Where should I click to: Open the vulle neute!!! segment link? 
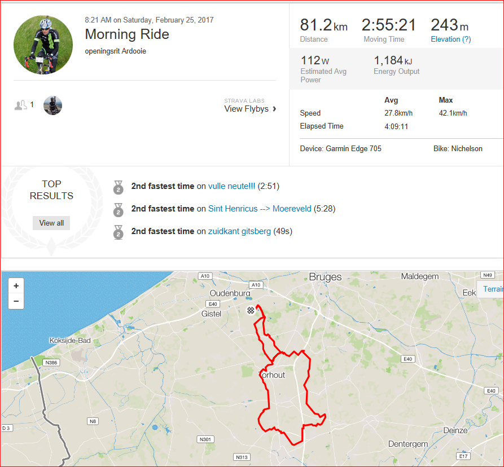[x=232, y=186]
